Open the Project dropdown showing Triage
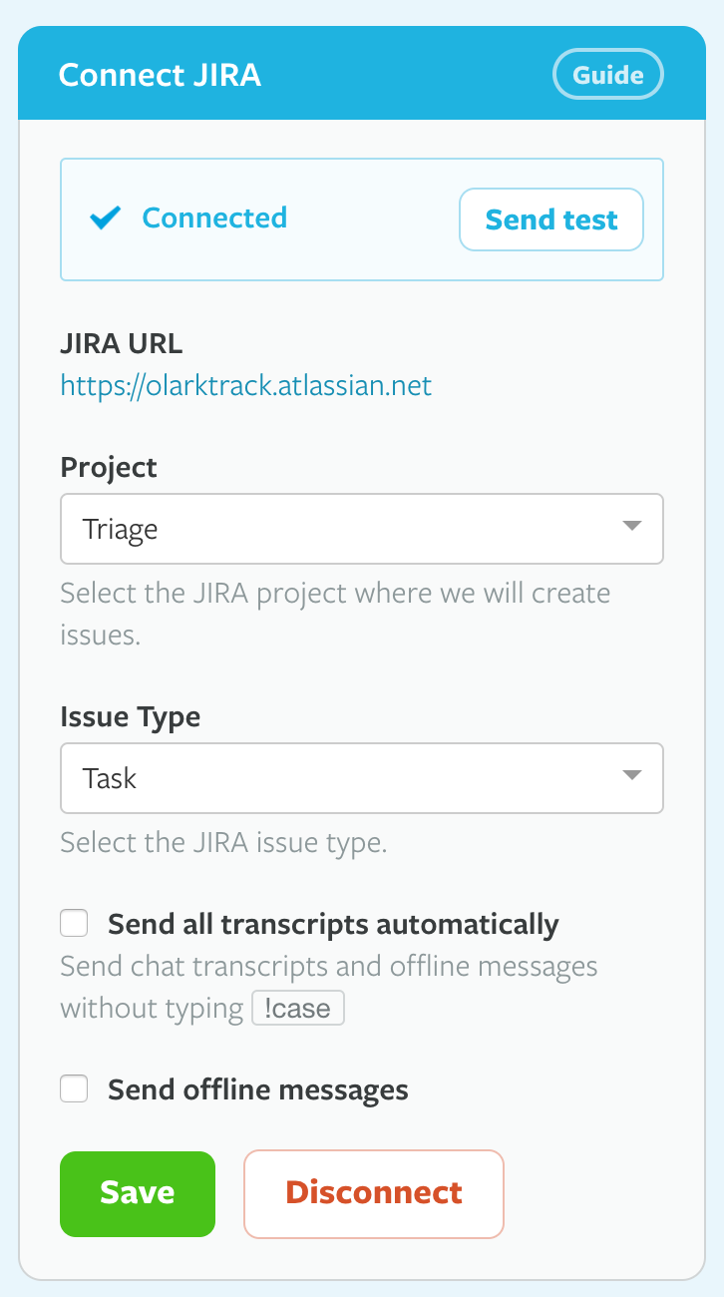Image resolution: width=724 pixels, height=1297 pixels. click(339, 529)
